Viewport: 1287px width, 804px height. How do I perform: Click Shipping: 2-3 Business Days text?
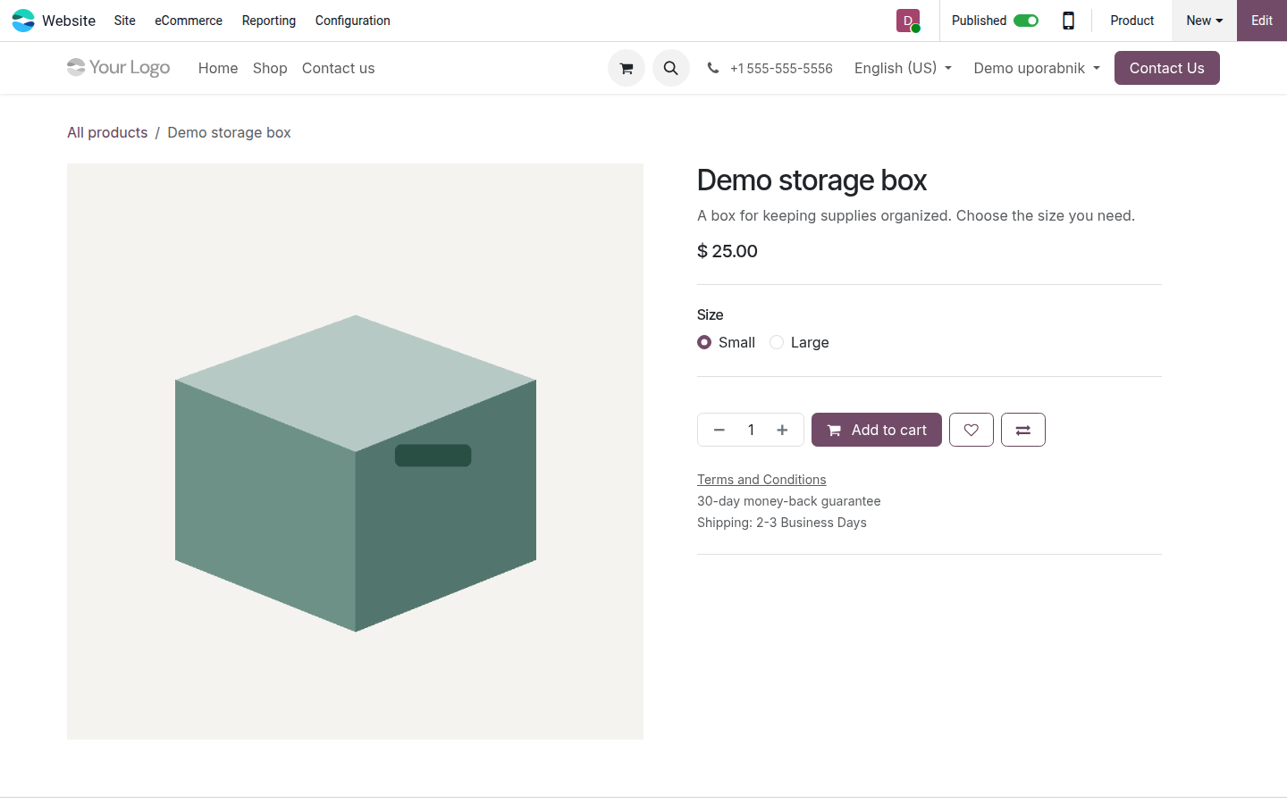pos(782,523)
